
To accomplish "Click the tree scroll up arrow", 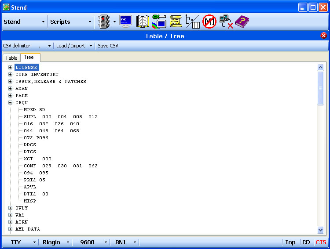I will click(x=320, y=68).
